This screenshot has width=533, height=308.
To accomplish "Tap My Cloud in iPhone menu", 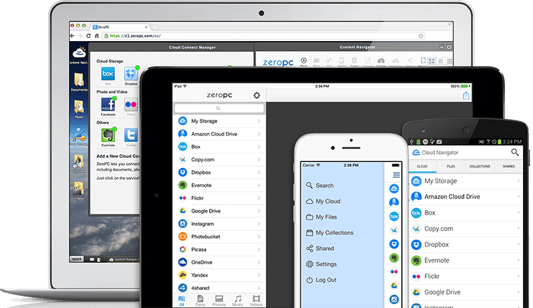I will pos(323,201).
